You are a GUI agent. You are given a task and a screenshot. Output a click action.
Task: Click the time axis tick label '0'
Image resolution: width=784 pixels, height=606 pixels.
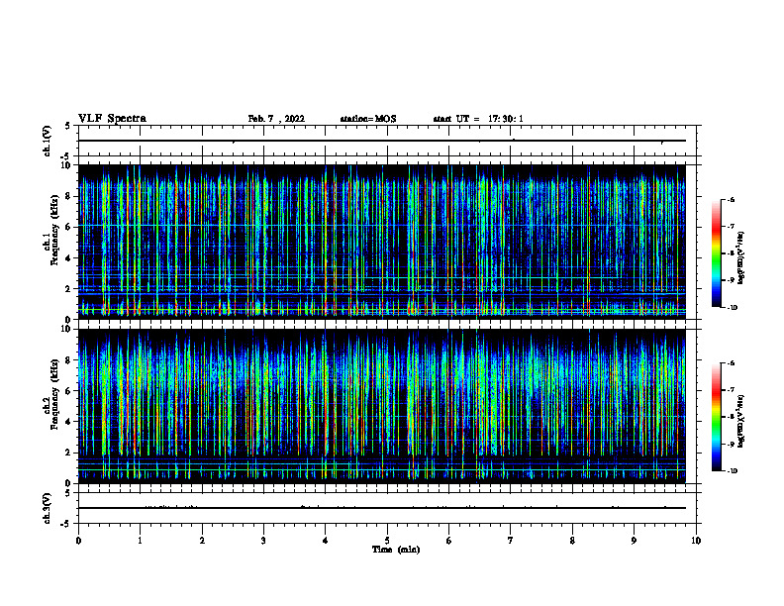(78, 541)
